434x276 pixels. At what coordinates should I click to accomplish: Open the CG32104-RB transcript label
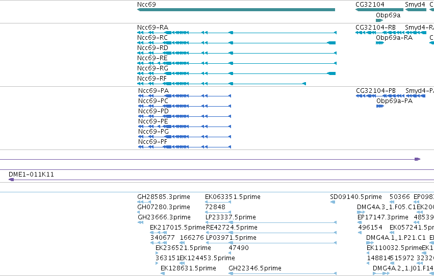coord(375,28)
